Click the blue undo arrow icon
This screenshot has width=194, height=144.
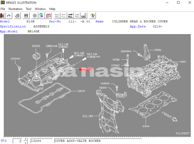tap(8, 16)
